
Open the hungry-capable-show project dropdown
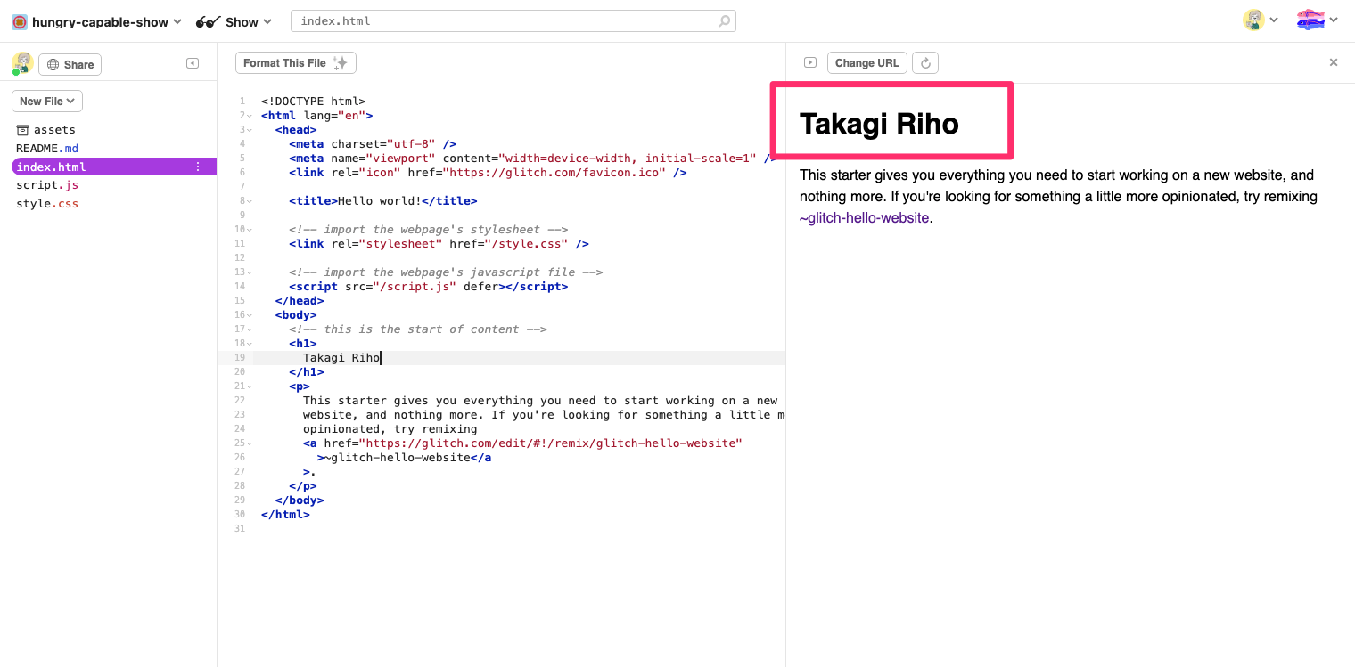(99, 21)
